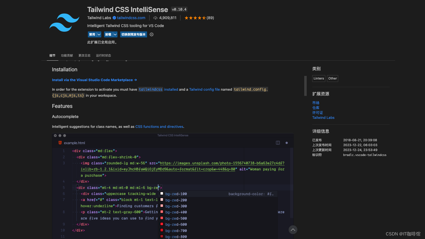Switch to the 功能贡献 tab
The image size is (425, 239).
point(67,55)
